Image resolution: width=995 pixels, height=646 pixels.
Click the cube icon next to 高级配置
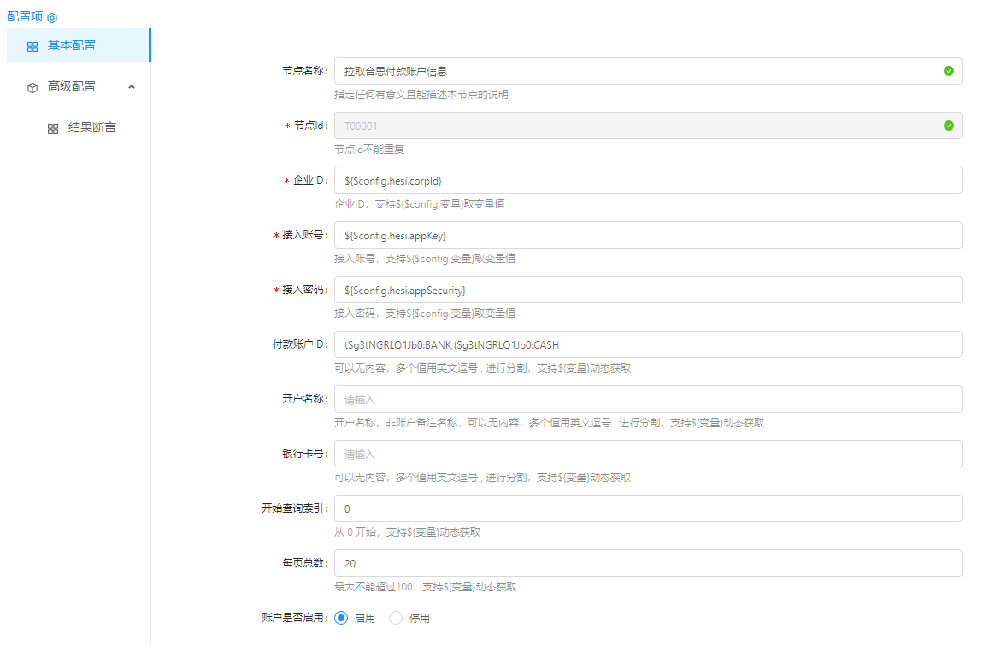coord(32,87)
